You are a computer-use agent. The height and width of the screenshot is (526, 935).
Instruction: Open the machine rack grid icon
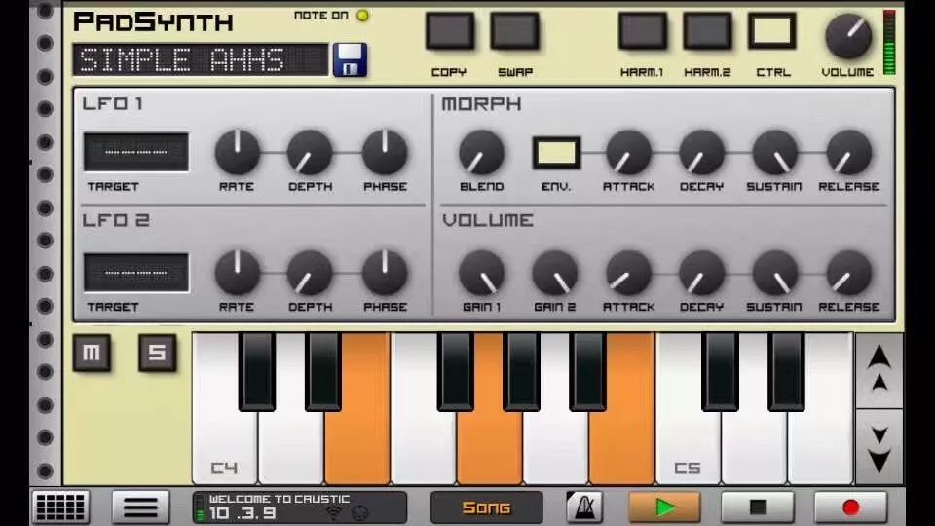60,507
